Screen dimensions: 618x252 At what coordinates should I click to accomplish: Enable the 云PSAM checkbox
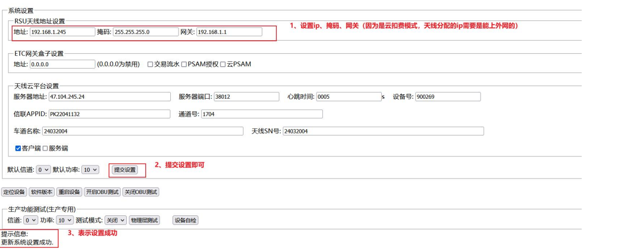point(223,64)
